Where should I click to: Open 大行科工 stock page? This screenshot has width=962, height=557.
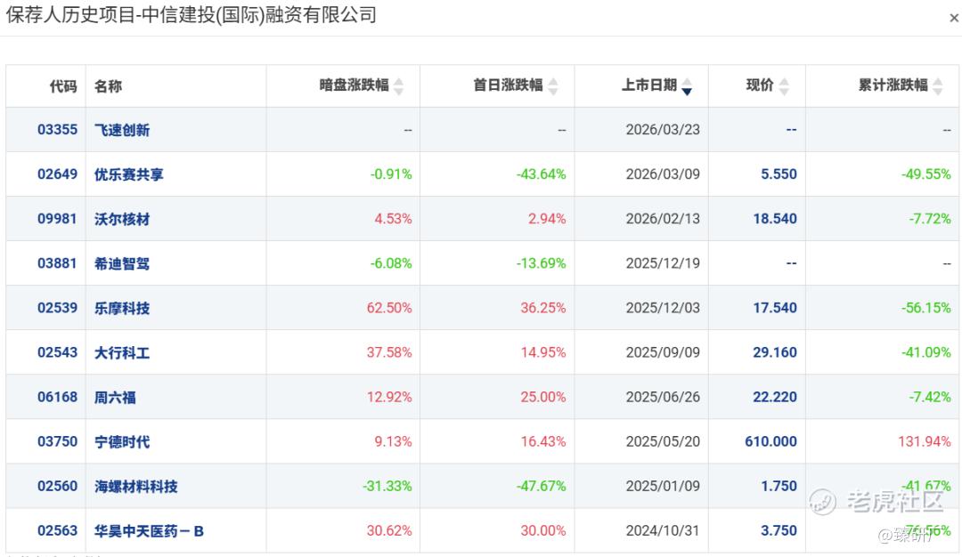121,353
